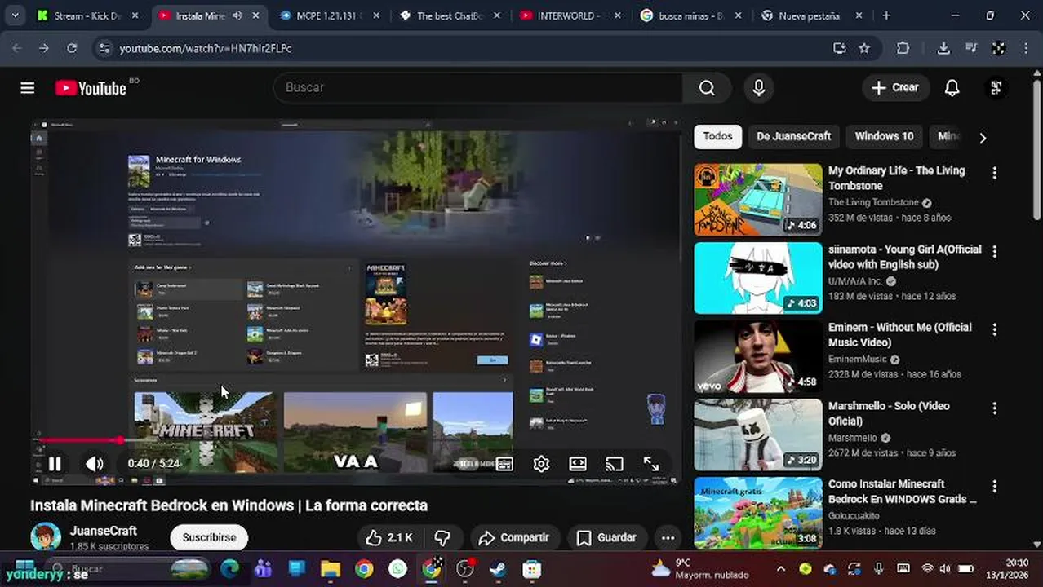This screenshot has height=587, width=1043.
Task: Open Chrome downloads
Action: pyautogui.click(x=943, y=48)
